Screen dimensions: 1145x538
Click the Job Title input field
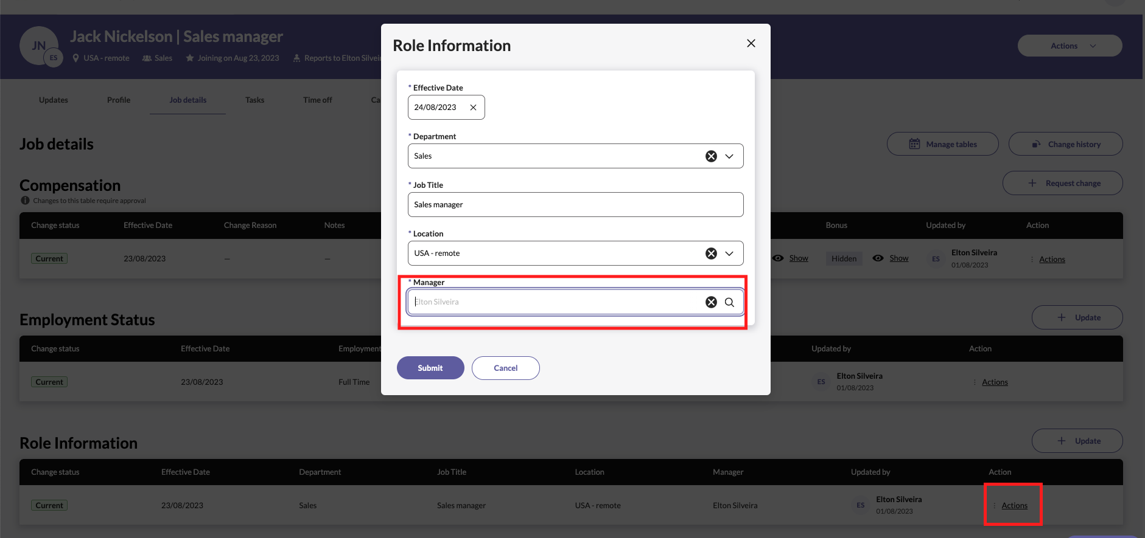[575, 205]
